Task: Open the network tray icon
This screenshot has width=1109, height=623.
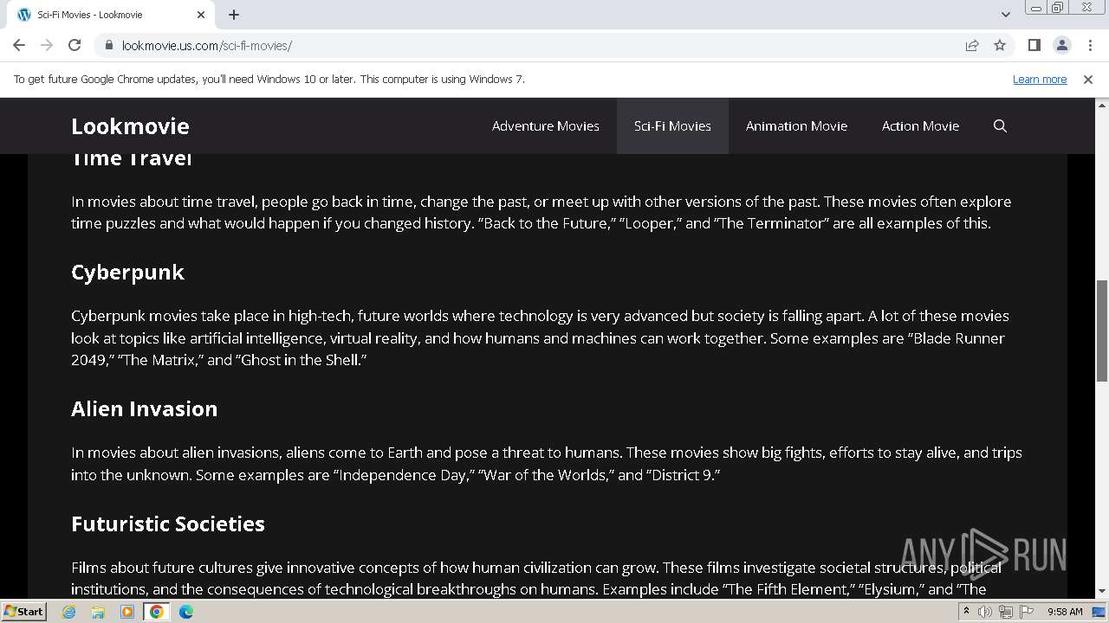Action: point(1006,611)
